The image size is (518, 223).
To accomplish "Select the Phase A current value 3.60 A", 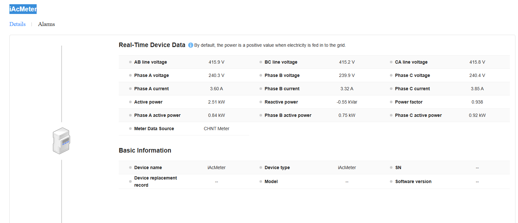I will 216,89.
